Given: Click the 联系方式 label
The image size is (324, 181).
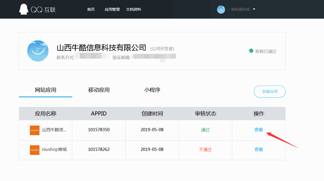Looking at the screenshot, I should [65, 57].
